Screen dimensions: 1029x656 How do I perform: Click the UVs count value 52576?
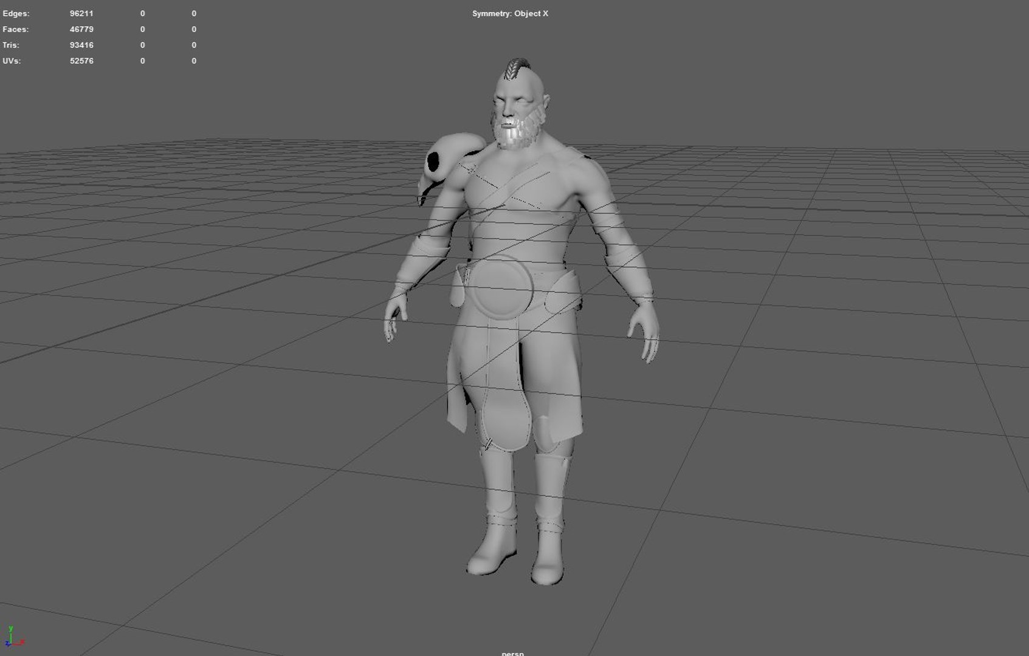pos(81,61)
